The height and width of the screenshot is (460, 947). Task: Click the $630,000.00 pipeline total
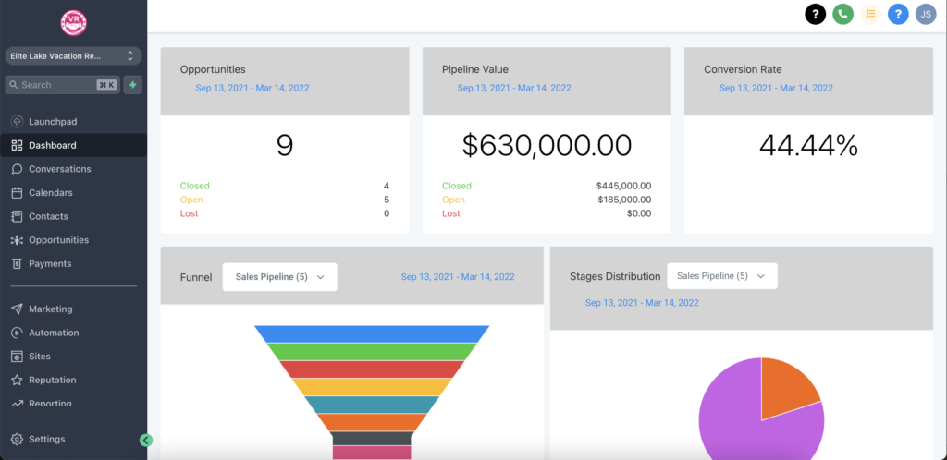[x=547, y=145]
